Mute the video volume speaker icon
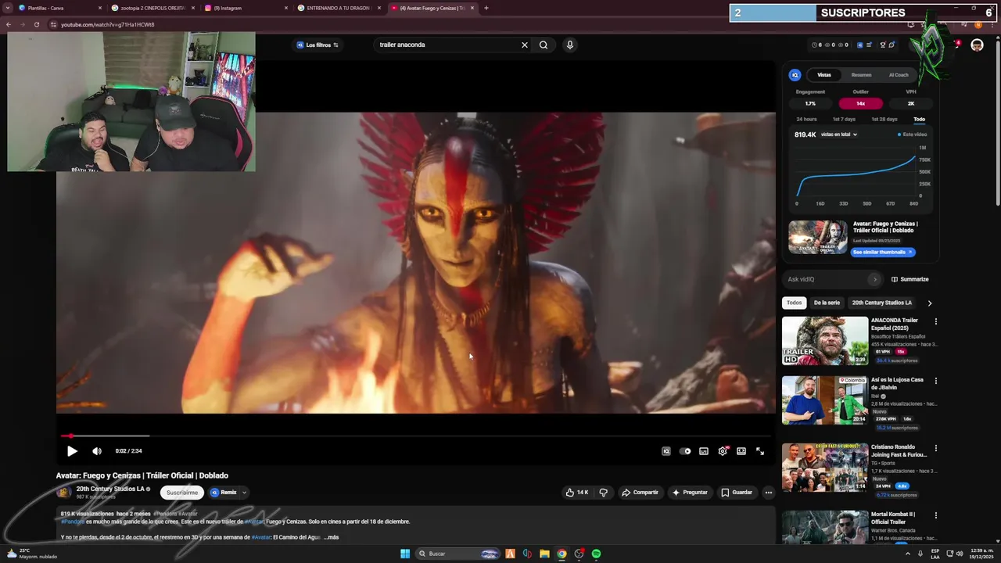 (x=97, y=451)
